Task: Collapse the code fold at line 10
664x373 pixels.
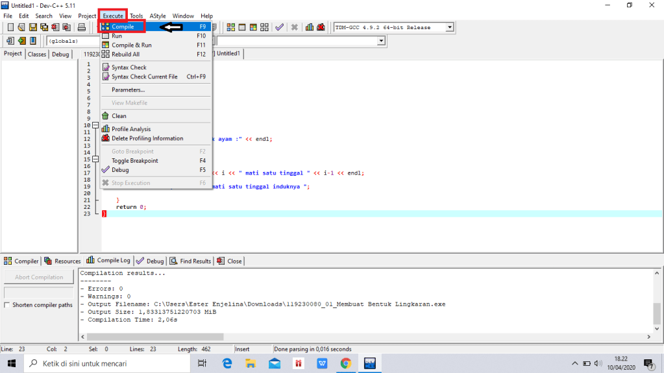Action: point(95,125)
